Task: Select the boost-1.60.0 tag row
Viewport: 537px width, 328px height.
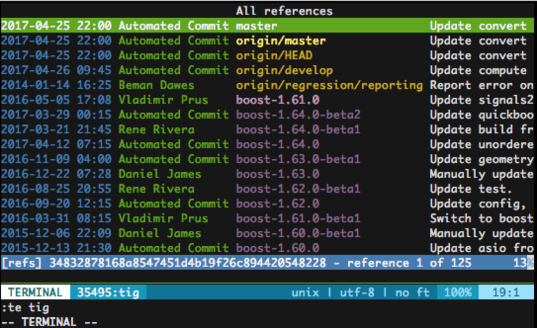Action: click(x=278, y=248)
